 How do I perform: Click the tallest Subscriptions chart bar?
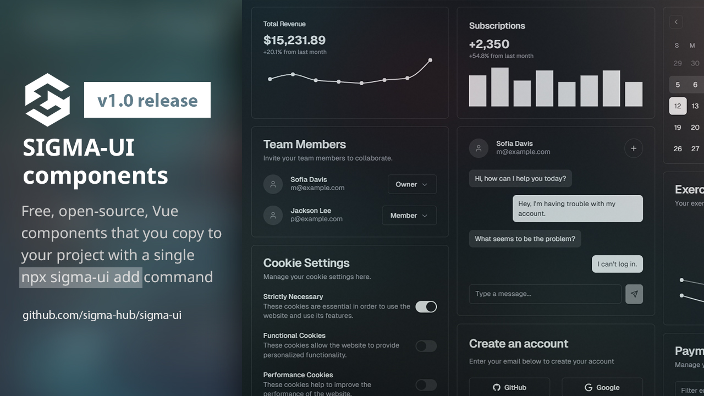499,87
